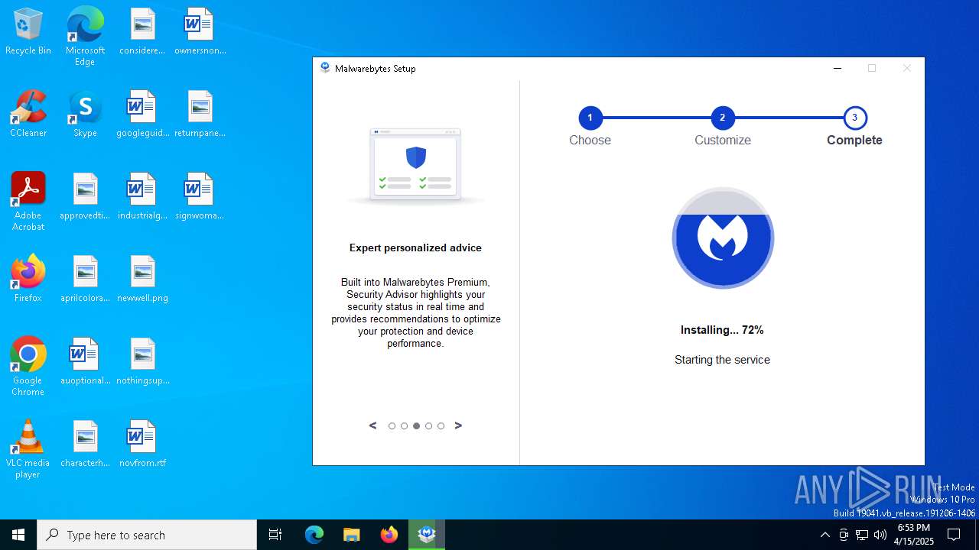Select the approvedti... image file
Viewport: 979px width, 550px height.
(x=85, y=196)
